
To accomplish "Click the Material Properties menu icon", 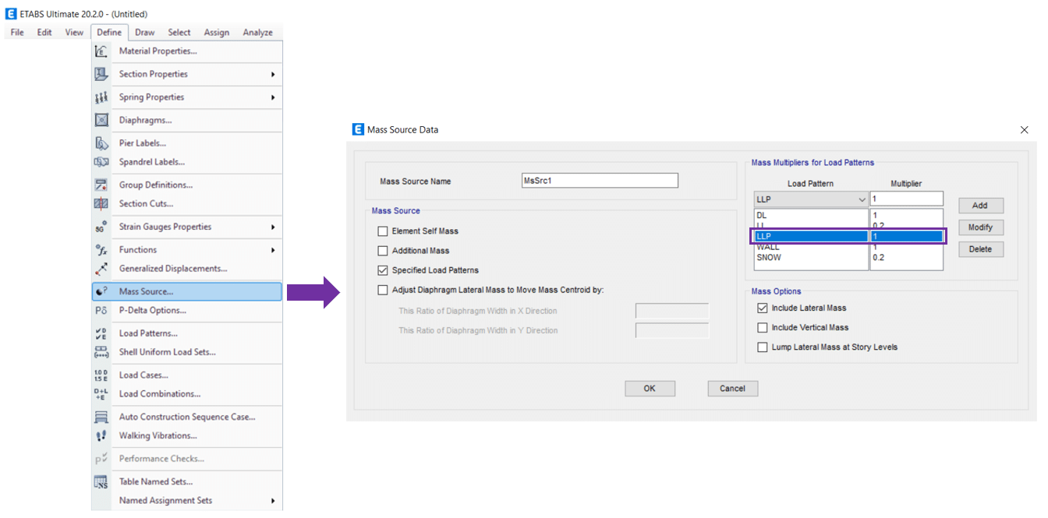I will pyautogui.click(x=101, y=51).
